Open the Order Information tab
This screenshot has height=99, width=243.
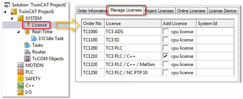(x=92, y=11)
